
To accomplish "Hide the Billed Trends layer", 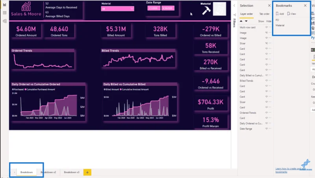I will point(267,81).
